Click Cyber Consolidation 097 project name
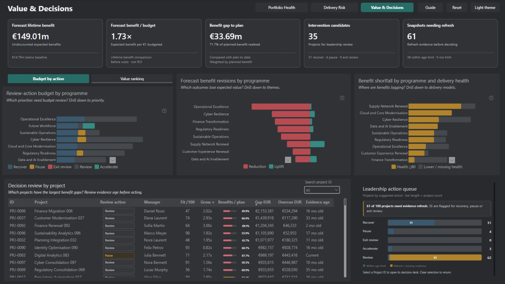Viewport: 505px width, 284px height. point(55,262)
